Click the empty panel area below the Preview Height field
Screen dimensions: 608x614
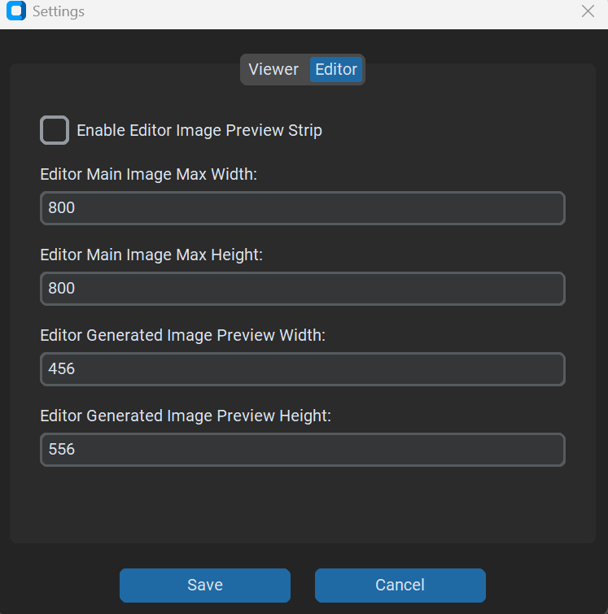(302, 504)
